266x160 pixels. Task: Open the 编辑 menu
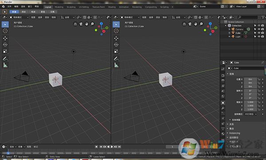[x=16, y=7]
